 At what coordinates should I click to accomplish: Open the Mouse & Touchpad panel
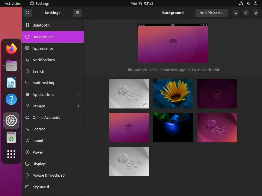click(53, 175)
